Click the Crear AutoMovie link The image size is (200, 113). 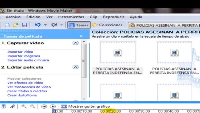(22, 95)
